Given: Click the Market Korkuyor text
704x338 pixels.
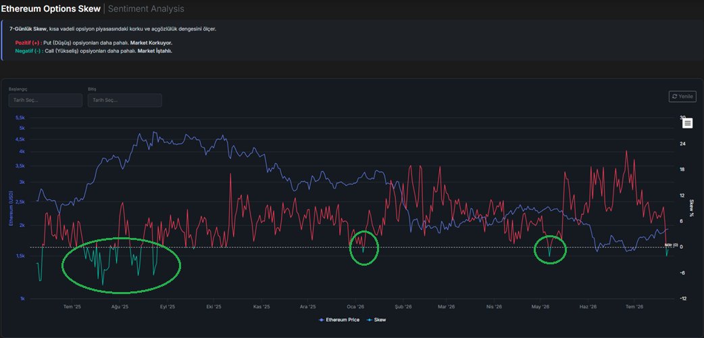Looking at the screenshot, I should point(151,43).
